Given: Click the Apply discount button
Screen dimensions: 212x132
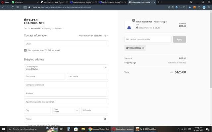Looking at the screenshot, I should click(x=180, y=39).
